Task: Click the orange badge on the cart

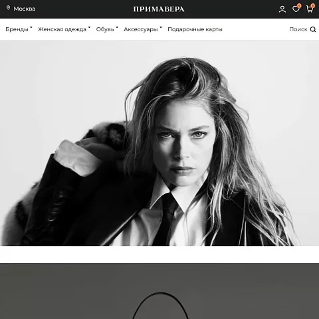Action: (x=313, y=6)
